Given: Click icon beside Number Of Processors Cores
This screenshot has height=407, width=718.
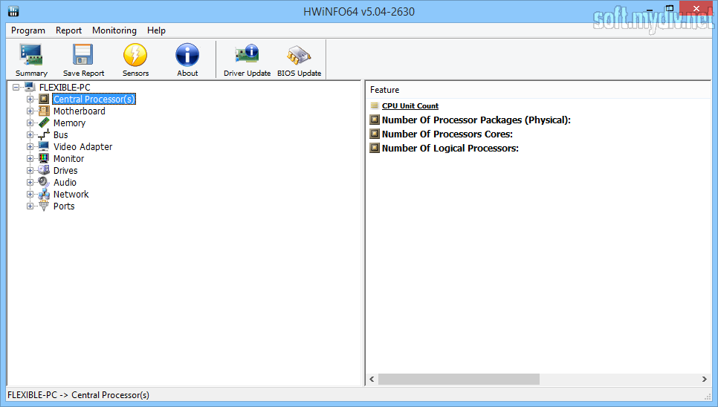Looking at the screenshot, I should (x=375, y=134).
